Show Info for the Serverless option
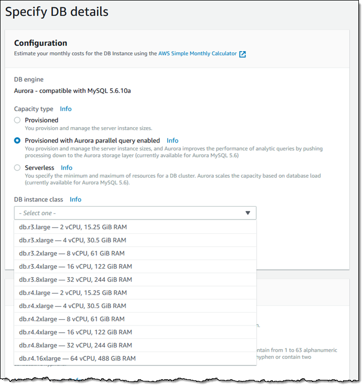This screenshot has height=387, width=364. [x=67, y=168]
